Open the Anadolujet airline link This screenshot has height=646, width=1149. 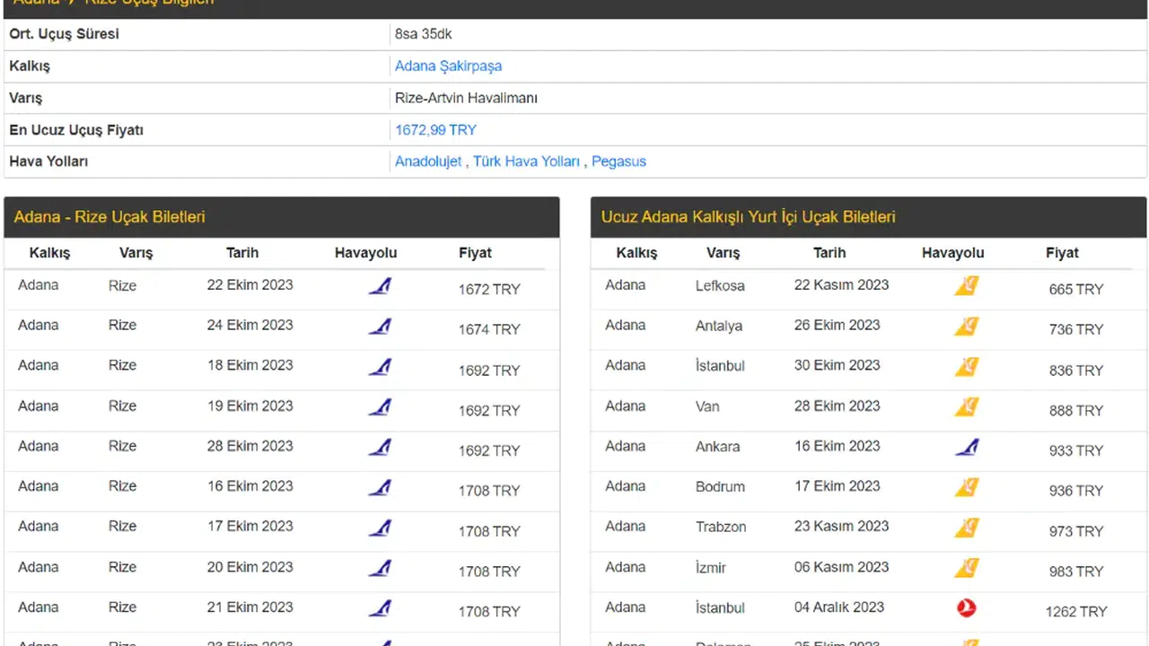pyautogui.click(x=428, y=161)
